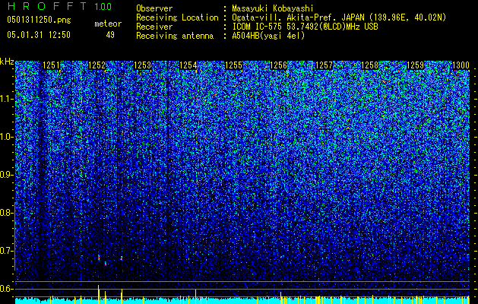Click the A504HB(yagi 4el) antenna text
Image resolution: width=478 pixels, height=304 pixels.
click(x=268, y=36)
